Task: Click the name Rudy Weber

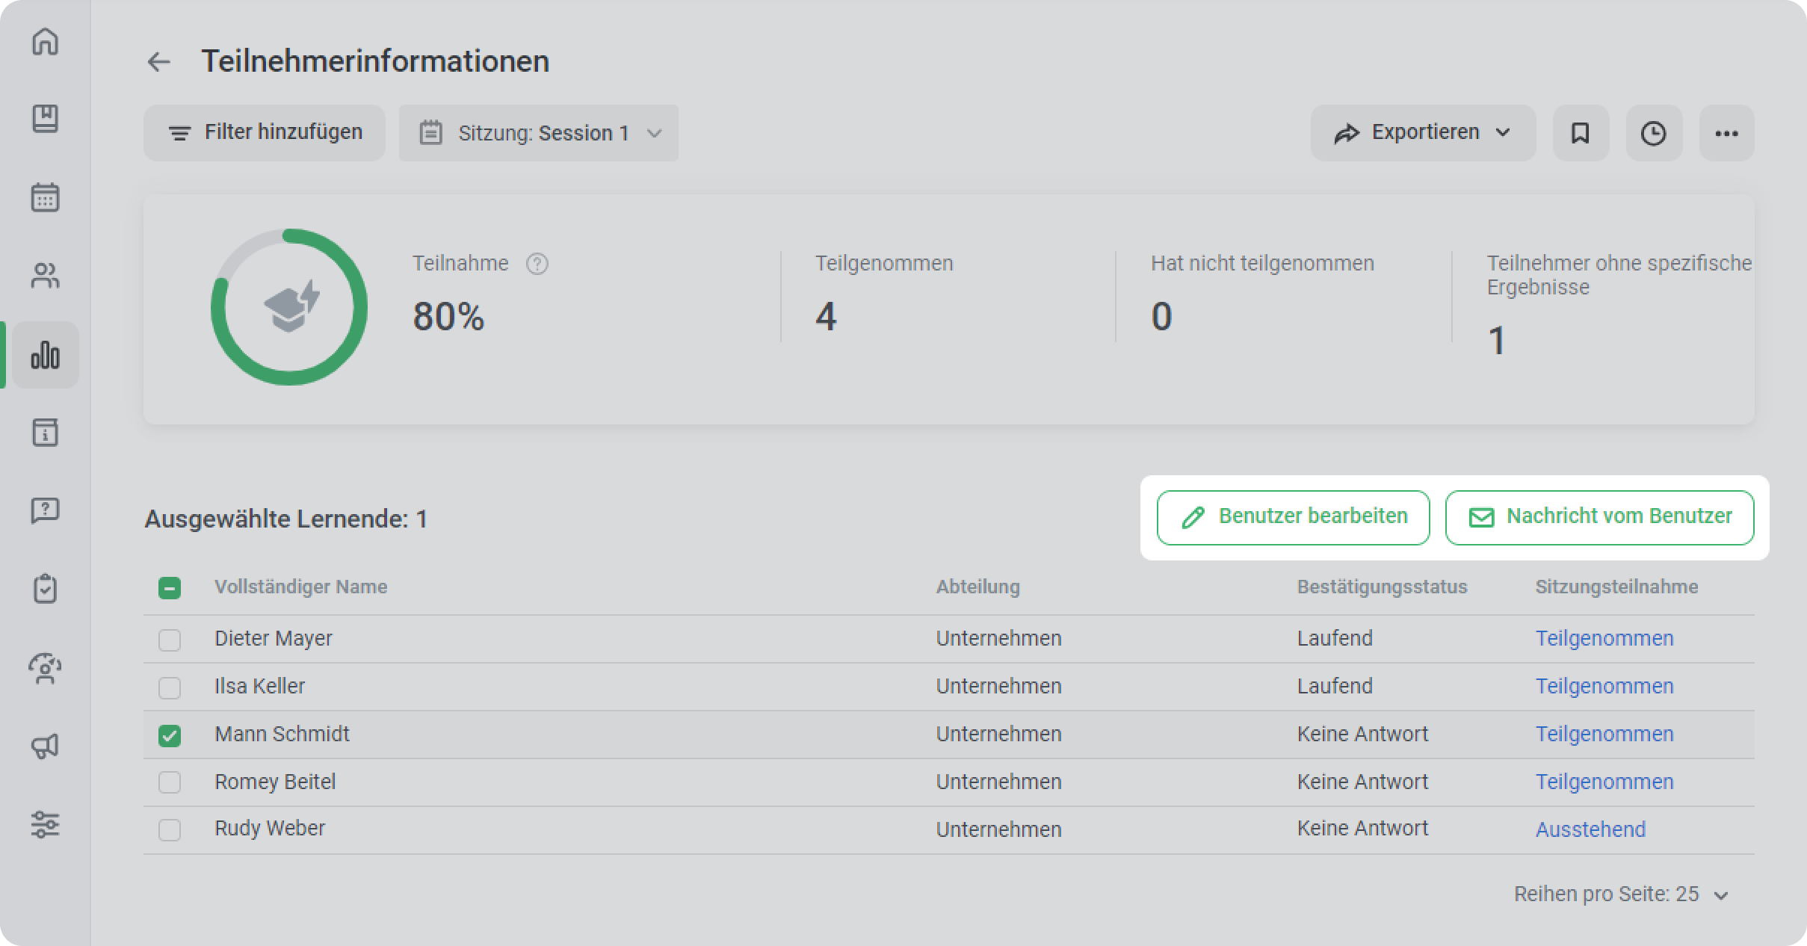Action: (x=269, y=828)
